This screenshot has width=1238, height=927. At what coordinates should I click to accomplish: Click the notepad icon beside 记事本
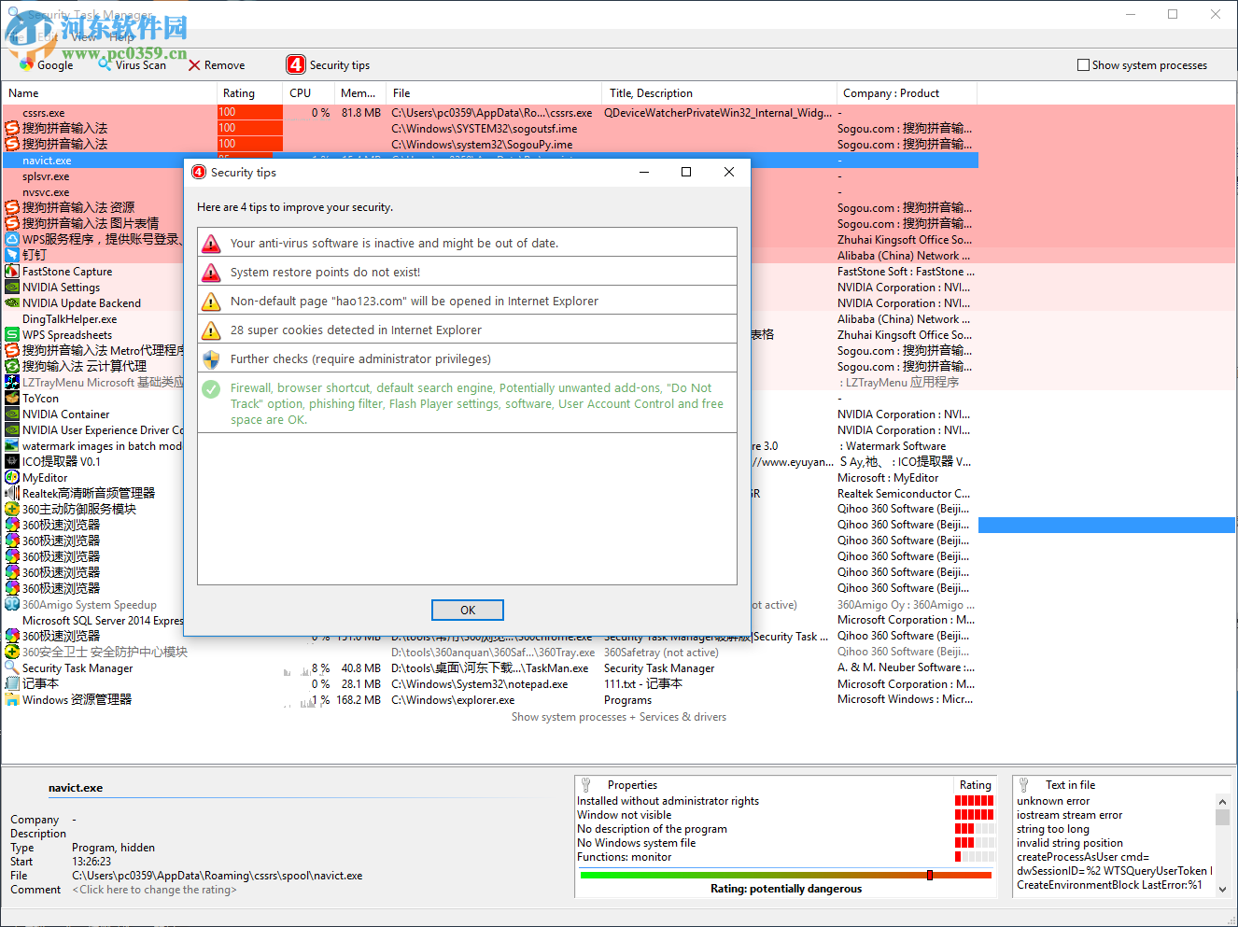pyautogui.click(x=13, y=683)
